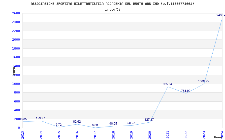Screen dimensions: 225x140
Task: Click the 2017 x-axis year label
Action: click(x=95, y=135)
